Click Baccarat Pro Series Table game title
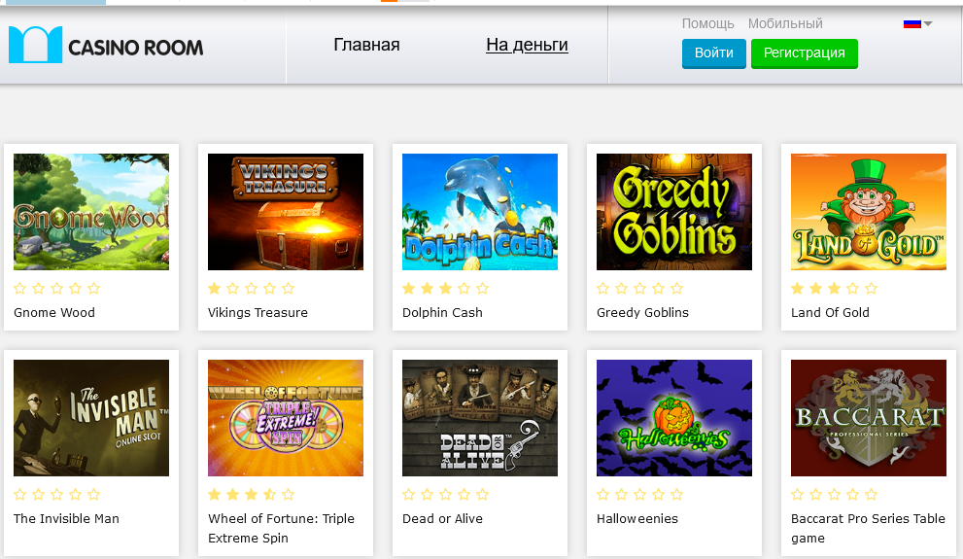963x559 pixels. (x=868, y=528)
